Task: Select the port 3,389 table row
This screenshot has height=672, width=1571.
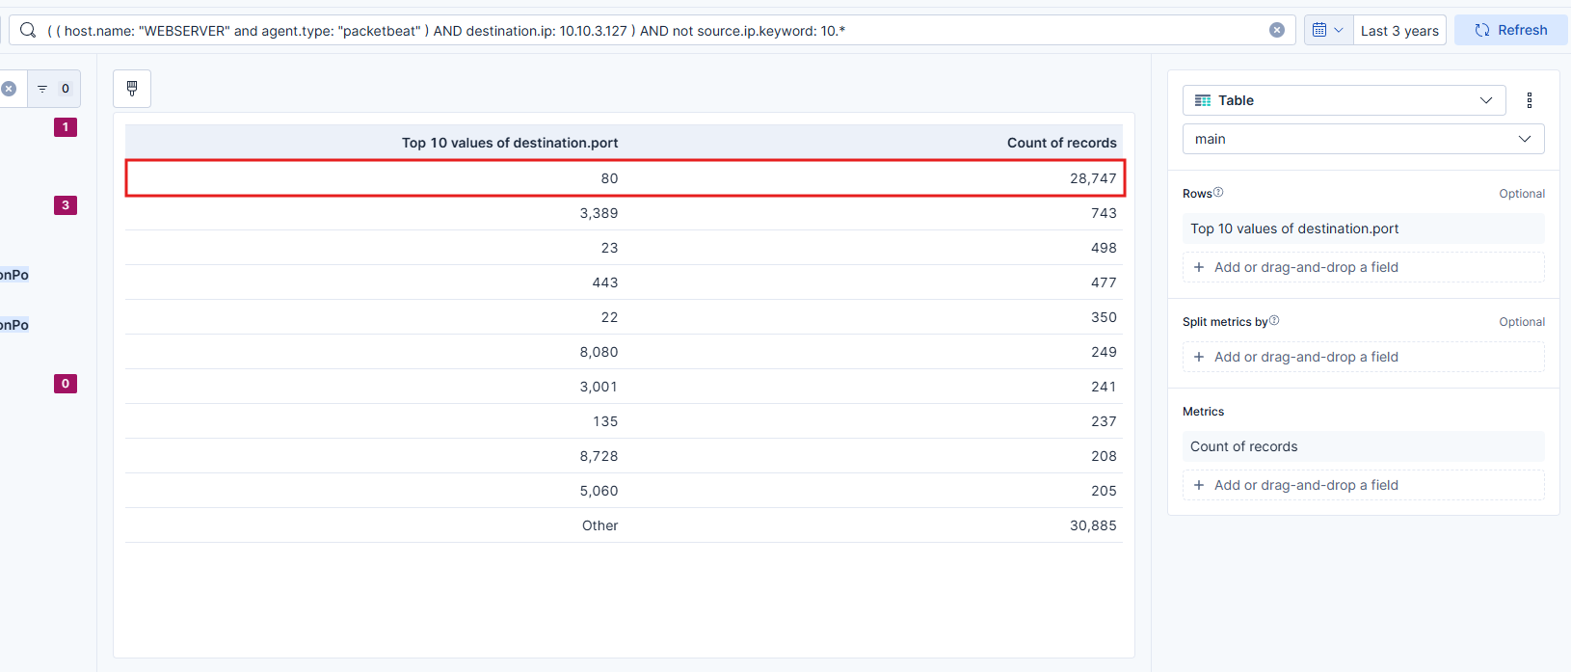Action: [x=624, y=213]
